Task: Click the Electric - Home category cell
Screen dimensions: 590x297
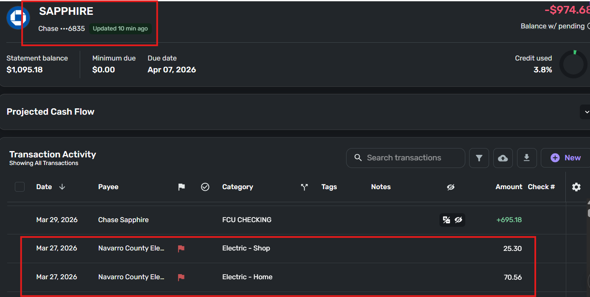Action: click(247, 277)
